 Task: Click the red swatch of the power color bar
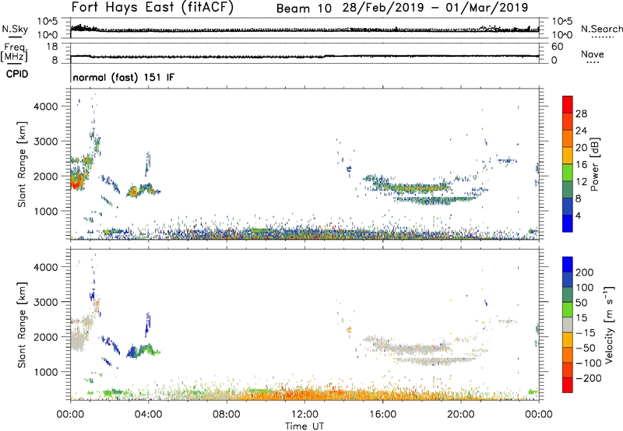[568, 104]
